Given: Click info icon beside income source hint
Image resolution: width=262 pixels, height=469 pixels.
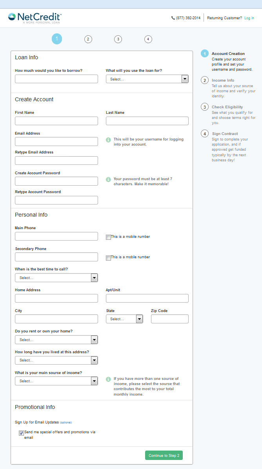Looking at the screenshot, I should tap(108, 379).
